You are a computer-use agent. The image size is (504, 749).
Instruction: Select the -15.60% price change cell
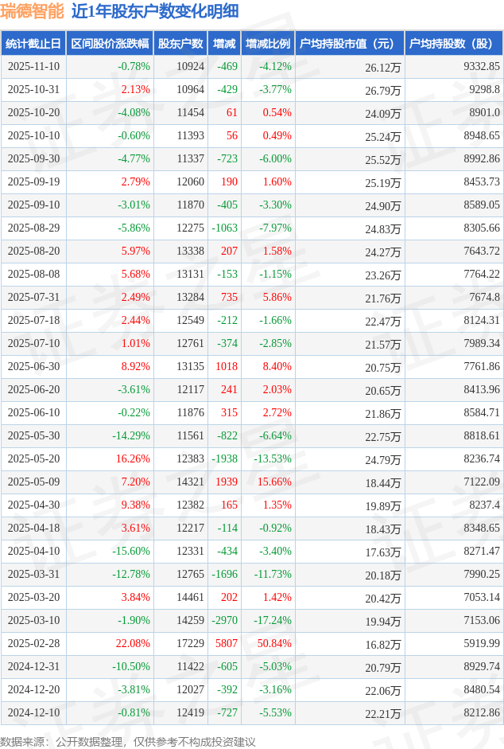point(130,551)
